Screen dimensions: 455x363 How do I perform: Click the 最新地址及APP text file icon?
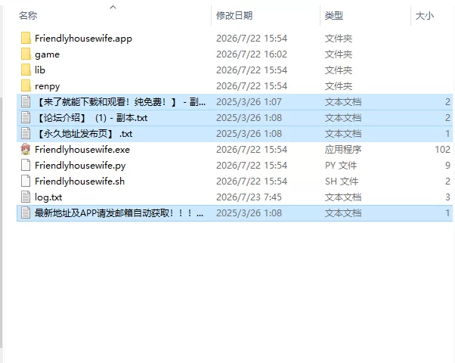[x=26, y=213]
